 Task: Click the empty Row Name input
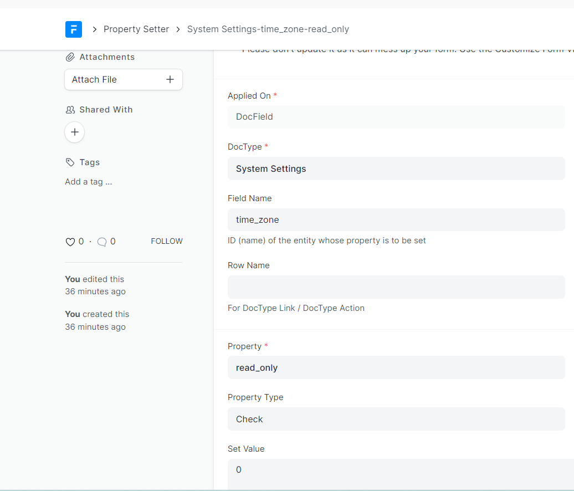396,287
